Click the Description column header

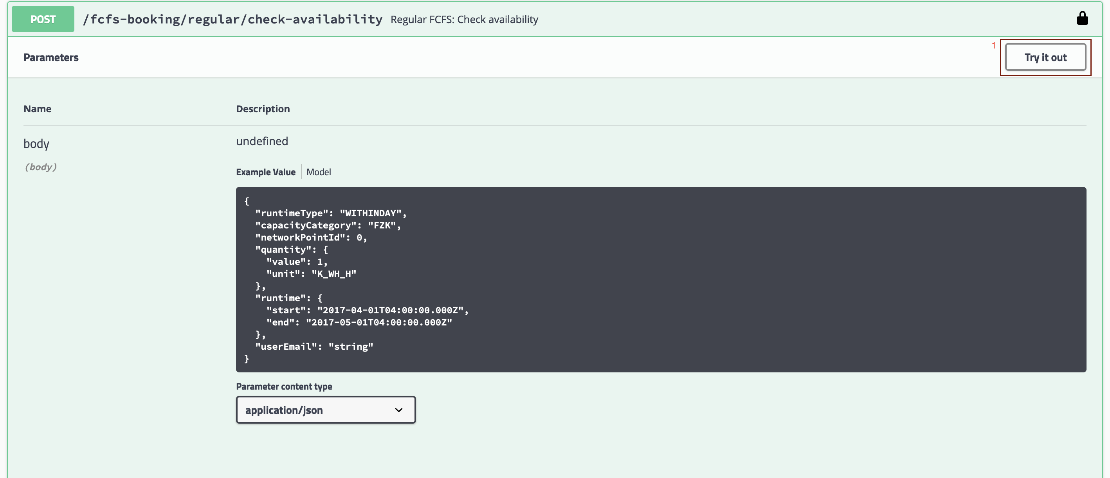pos(263,108)
